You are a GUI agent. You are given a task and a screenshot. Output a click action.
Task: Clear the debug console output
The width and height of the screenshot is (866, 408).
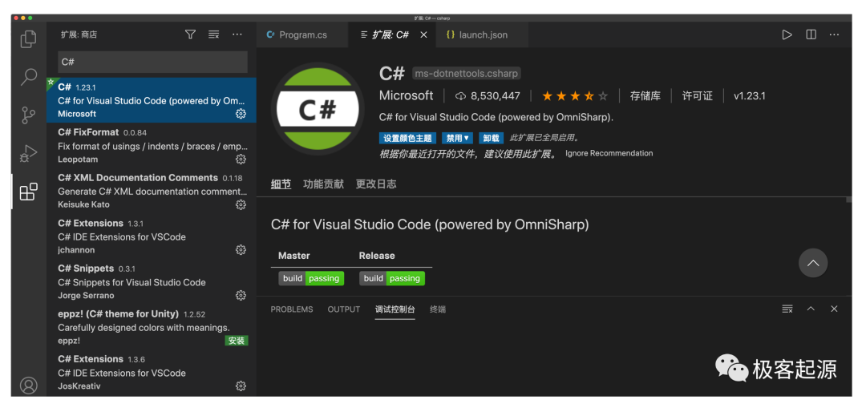point(787,309)
